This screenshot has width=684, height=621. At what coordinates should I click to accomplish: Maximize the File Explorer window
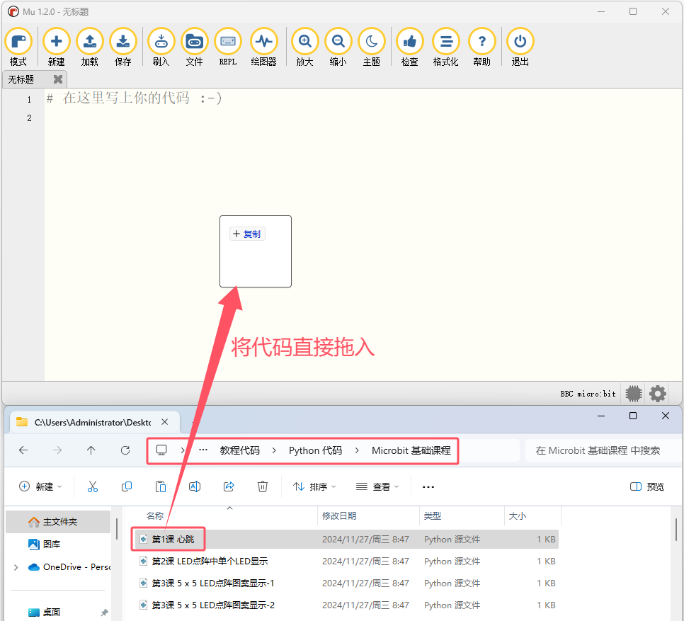click(633, 416)
